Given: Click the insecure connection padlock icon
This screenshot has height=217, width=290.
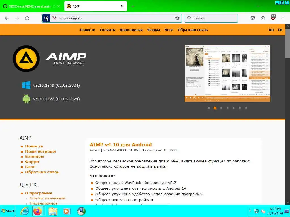Looking at the screenshot, I should pos(54,18).
